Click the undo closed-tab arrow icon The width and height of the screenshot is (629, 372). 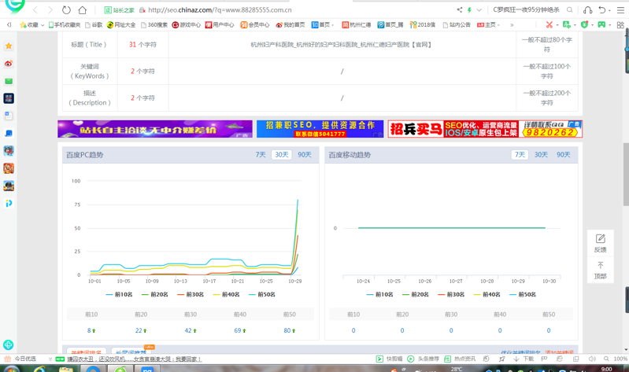tap(601, 9)
